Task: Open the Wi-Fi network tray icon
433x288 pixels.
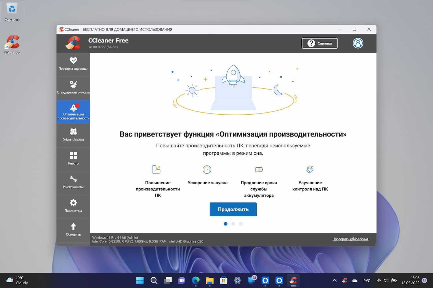Action: coord(378,281)
